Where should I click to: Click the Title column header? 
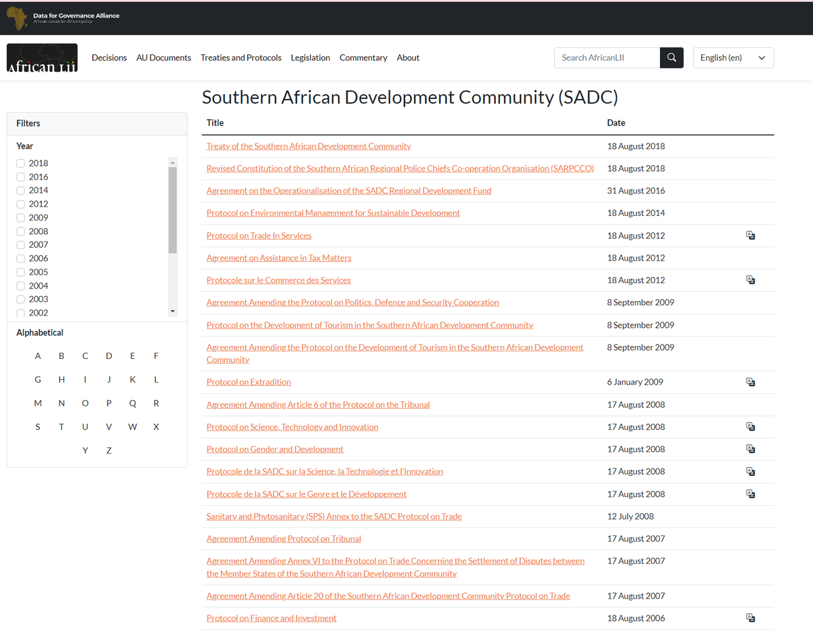pos(215,123)
